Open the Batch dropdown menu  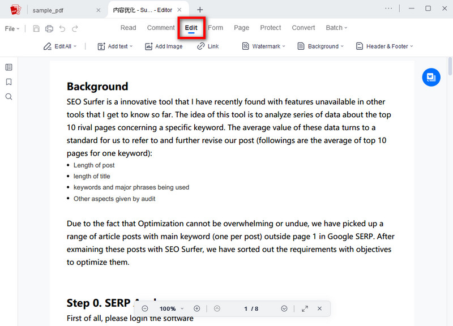336,28
